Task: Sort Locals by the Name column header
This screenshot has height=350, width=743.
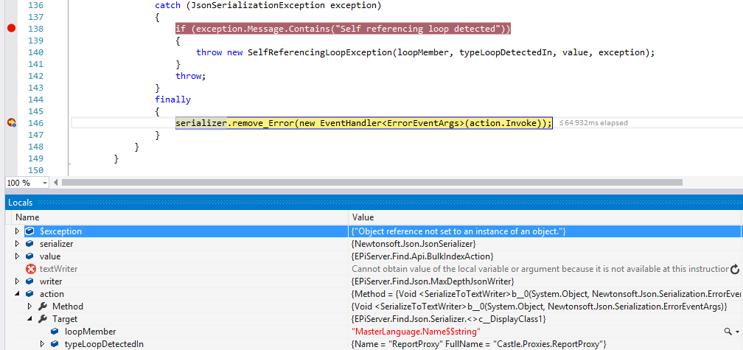Action: pyautogui.click(x=177, y=217)
